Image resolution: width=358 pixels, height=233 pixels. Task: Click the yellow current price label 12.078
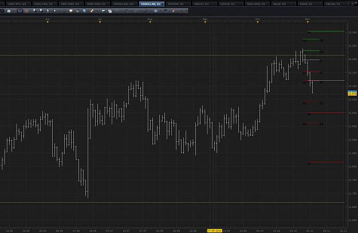click(x=352, y=94)
